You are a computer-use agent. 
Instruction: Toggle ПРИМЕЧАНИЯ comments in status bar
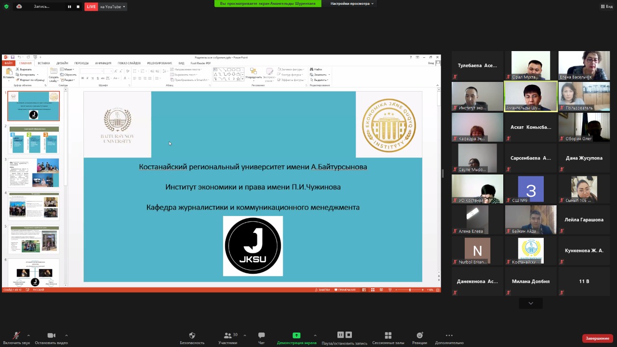click(345, 290)
